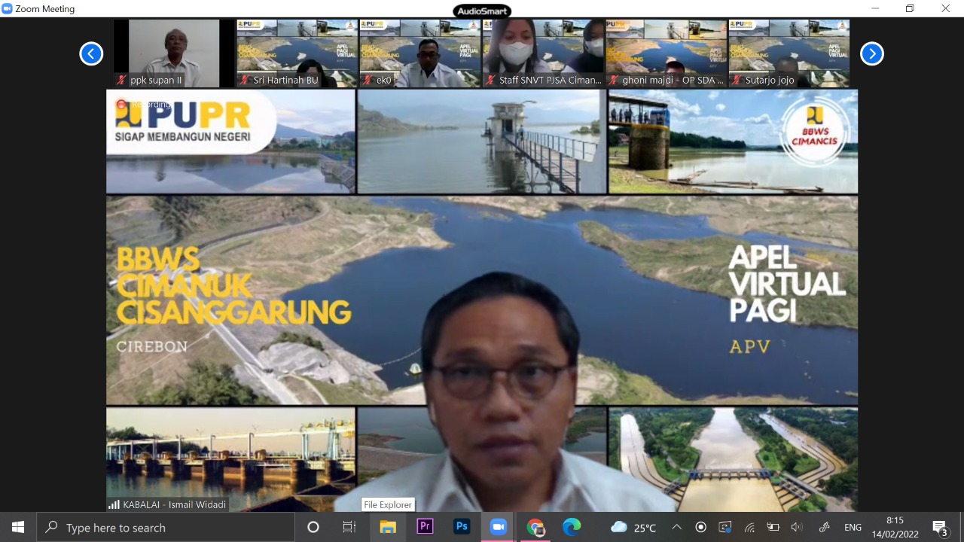Show previous participants with the left arrow
Image resolution: width=964 pixels, height=542 pixels.
point(91,53)
